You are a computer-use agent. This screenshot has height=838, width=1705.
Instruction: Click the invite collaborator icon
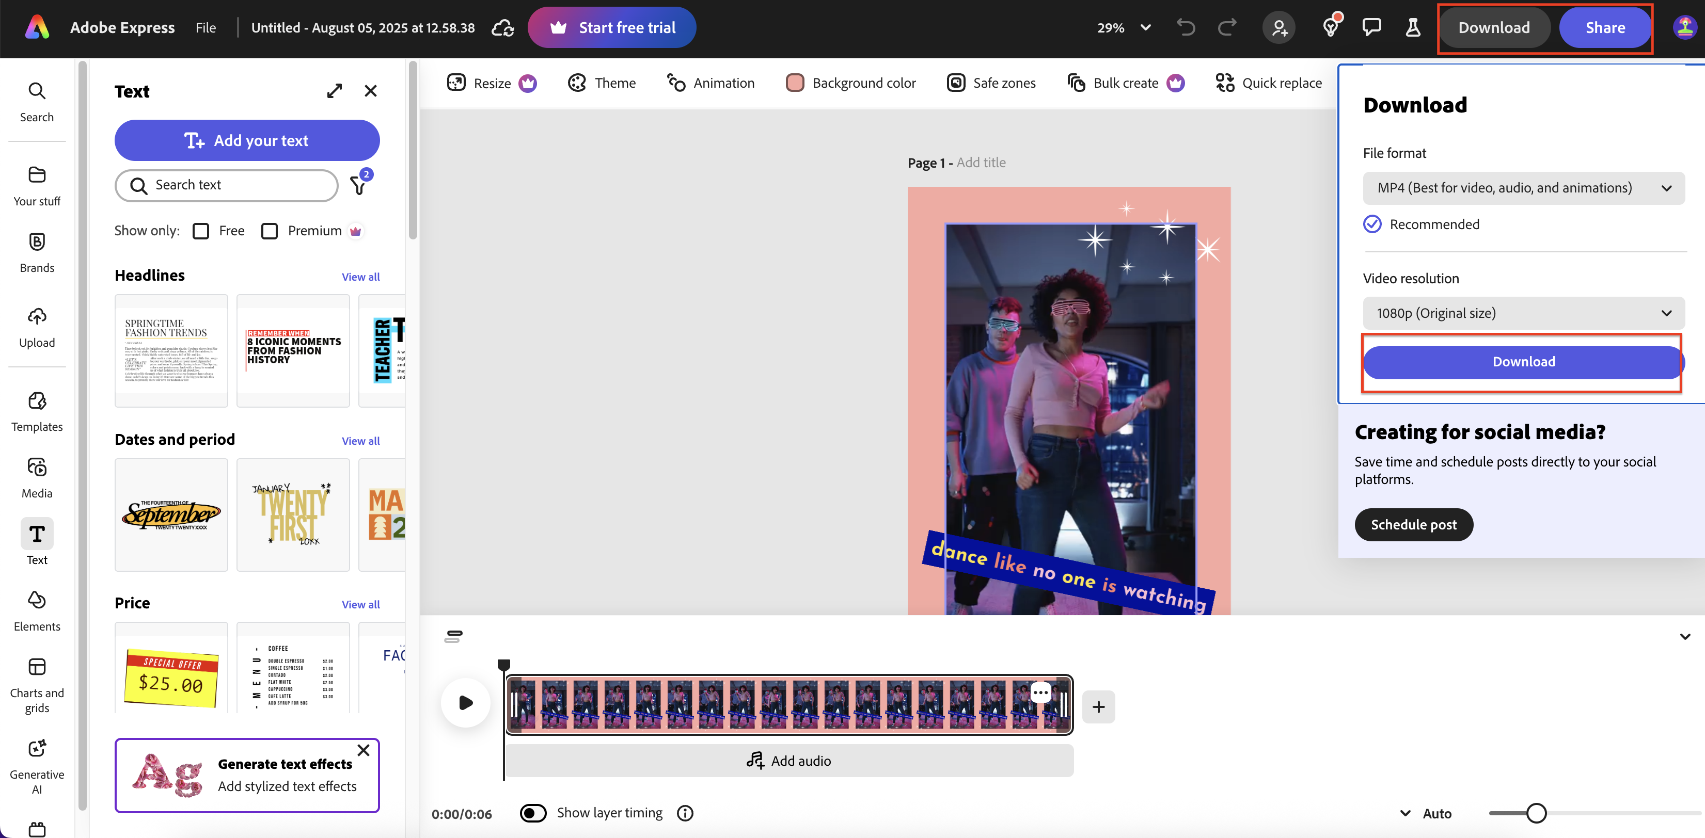[x=1278, y=28]
